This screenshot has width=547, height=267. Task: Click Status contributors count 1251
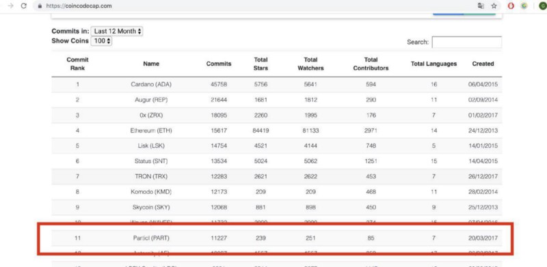tap(371, 161)
